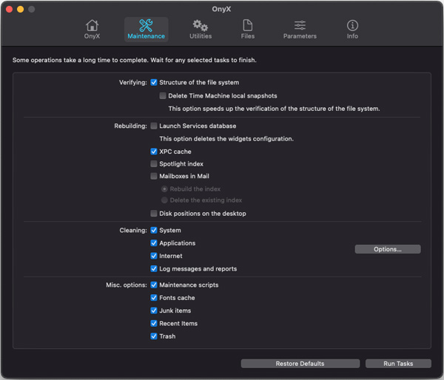
Task: Disable the Trash checkbox
Action: coord(154,336)
